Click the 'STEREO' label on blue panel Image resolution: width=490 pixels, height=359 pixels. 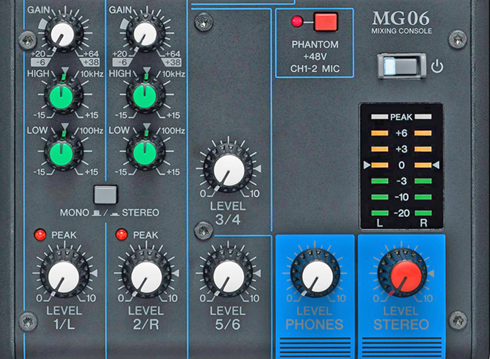tap(401, 324)
